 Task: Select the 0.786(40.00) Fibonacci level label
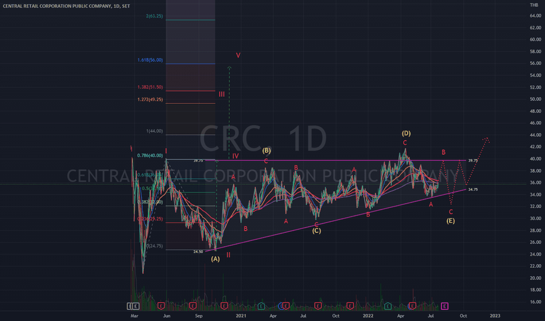(150, 155)
